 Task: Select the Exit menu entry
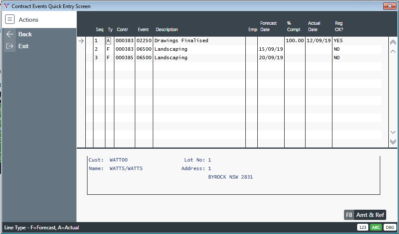(23, 46)
